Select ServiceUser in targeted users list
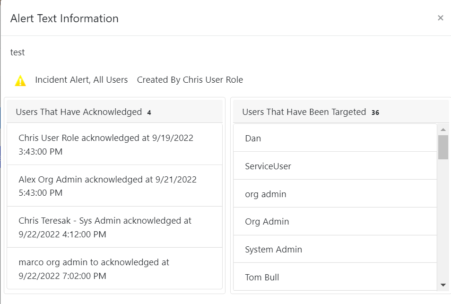Image resolution: width=451 pixels, height=304 pixels. tap(335, 165)
